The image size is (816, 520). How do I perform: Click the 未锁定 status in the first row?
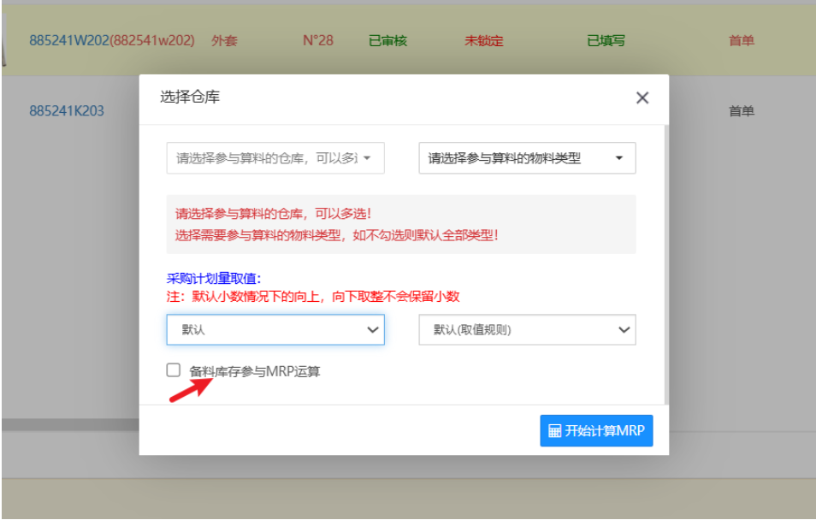483,40
